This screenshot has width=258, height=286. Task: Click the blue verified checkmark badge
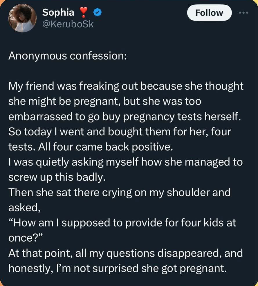pos(97,12)
